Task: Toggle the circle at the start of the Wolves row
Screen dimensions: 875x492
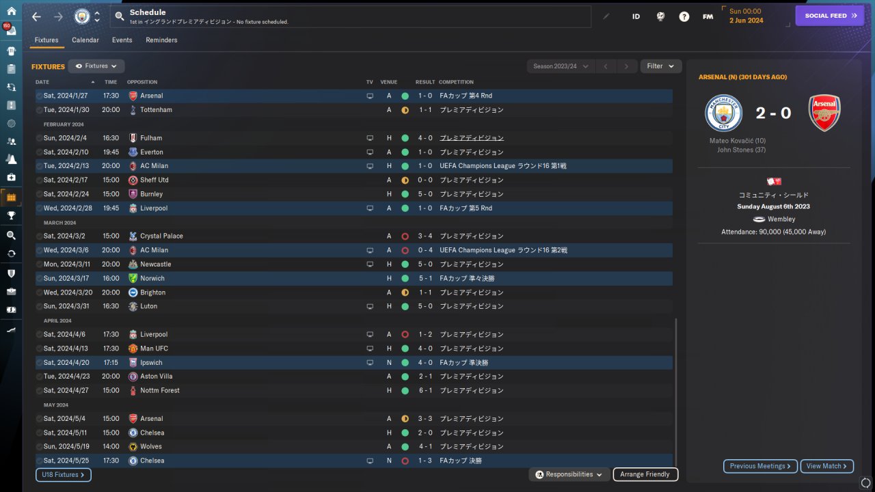Action: tap(40, 447)
